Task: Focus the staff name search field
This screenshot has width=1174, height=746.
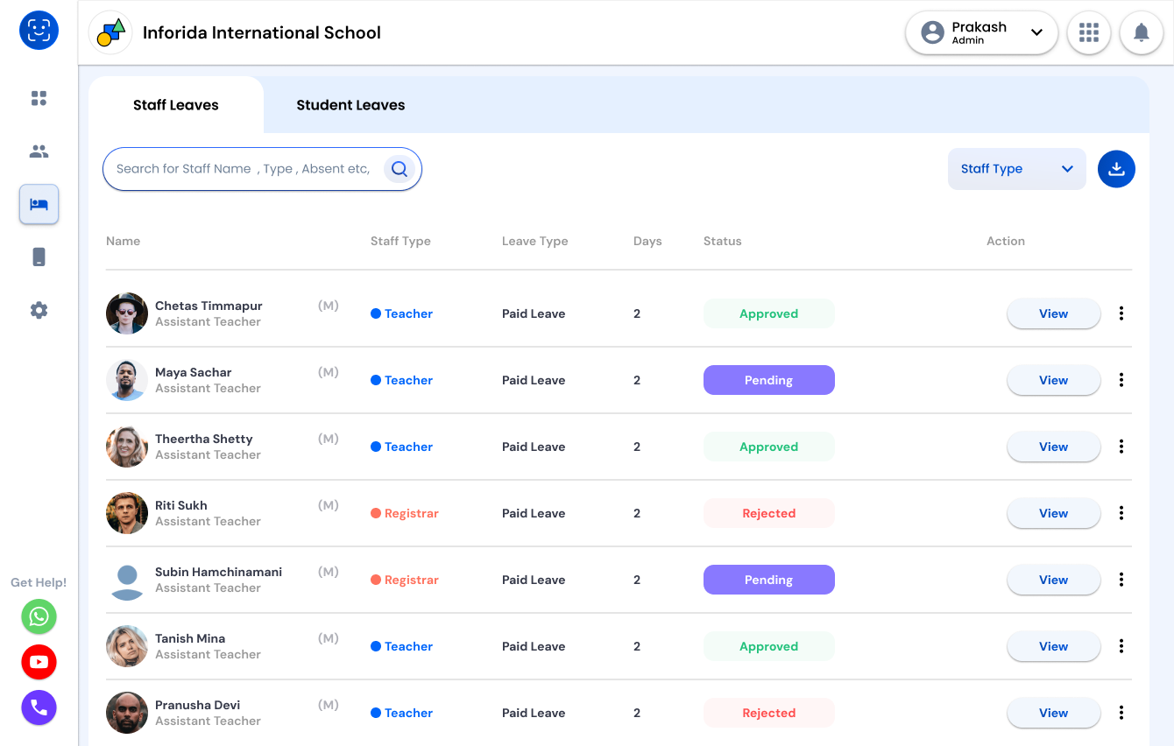Action: (244, 169)
